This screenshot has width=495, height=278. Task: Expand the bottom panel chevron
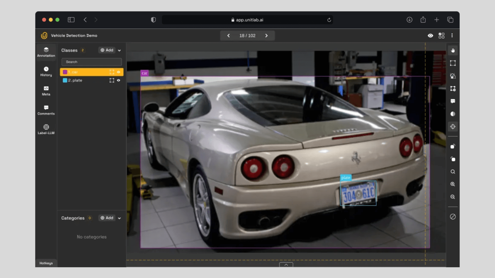(x=286, y=265)
